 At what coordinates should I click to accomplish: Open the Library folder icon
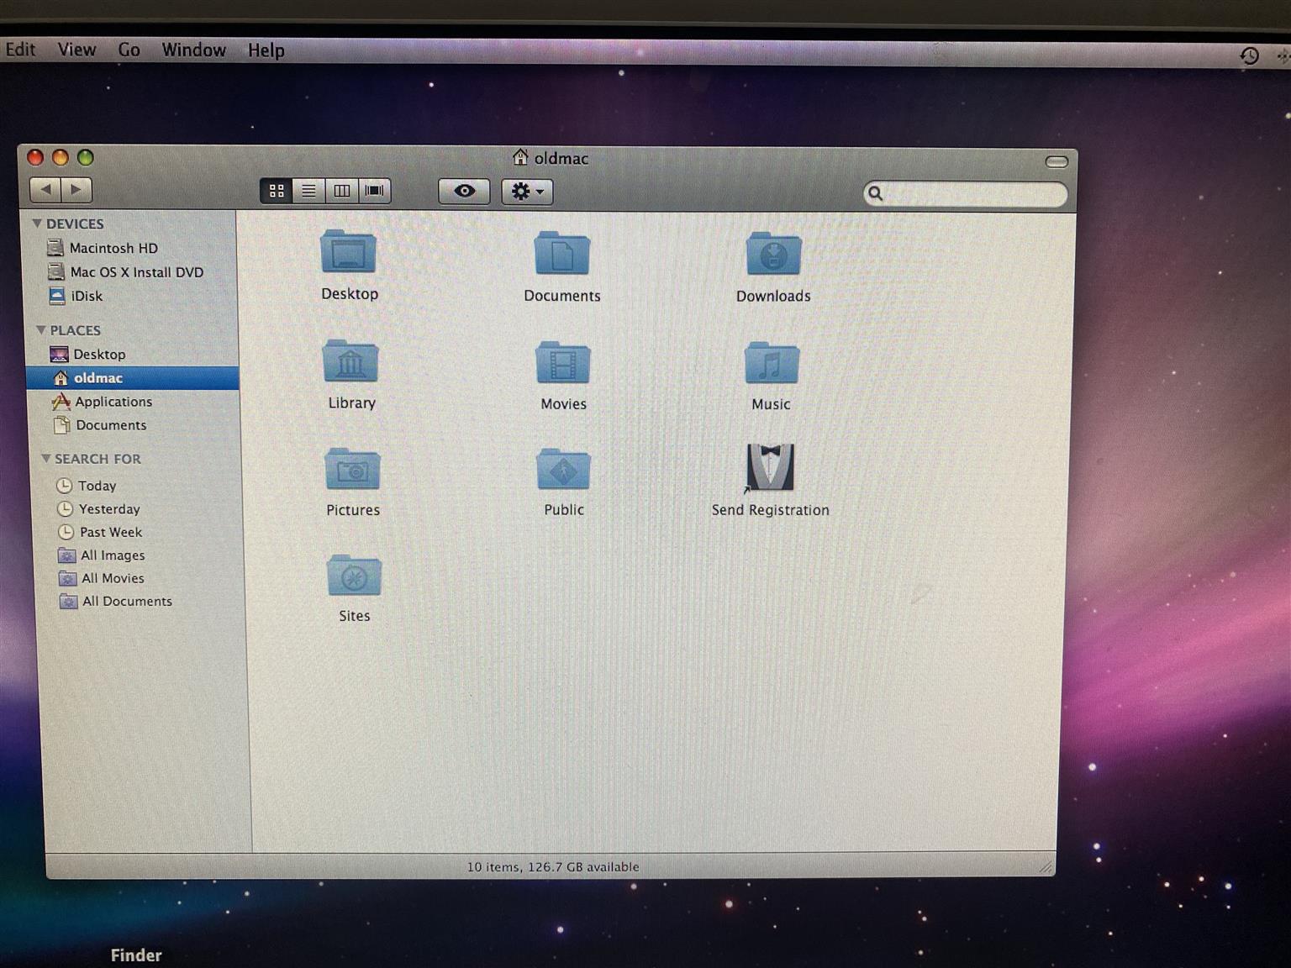tap(350, 363)
